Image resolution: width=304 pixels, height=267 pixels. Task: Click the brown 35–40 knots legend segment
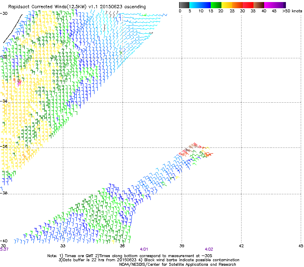(259, 5)
